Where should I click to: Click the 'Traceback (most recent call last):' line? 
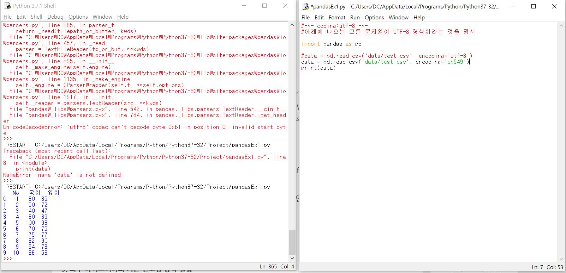pyautogui.click(x=57, y=151)
